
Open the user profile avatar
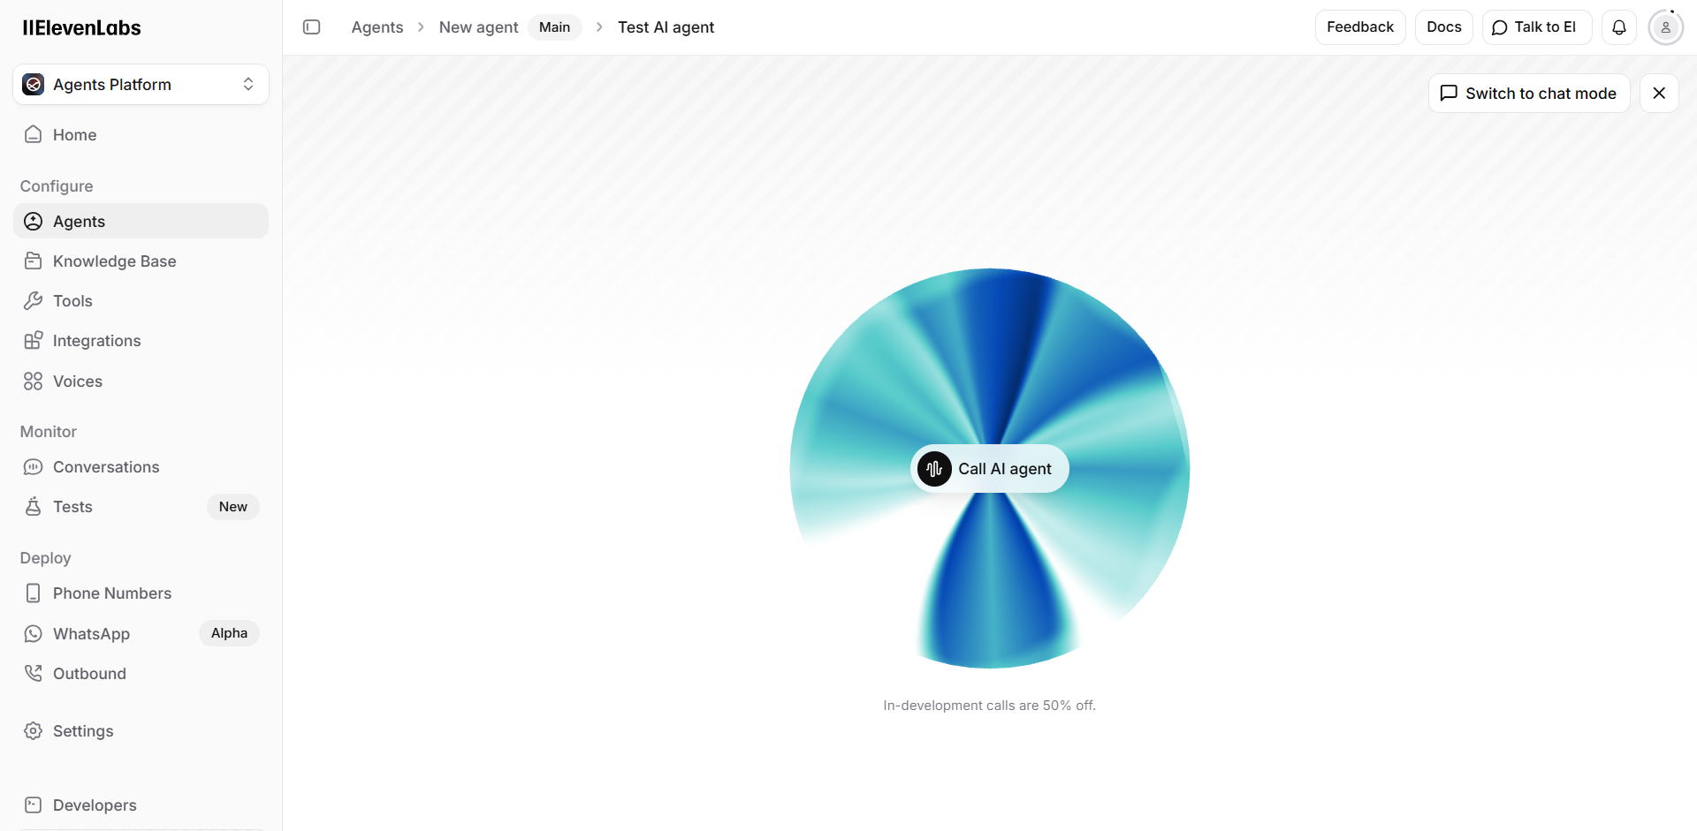(1665, 27)
